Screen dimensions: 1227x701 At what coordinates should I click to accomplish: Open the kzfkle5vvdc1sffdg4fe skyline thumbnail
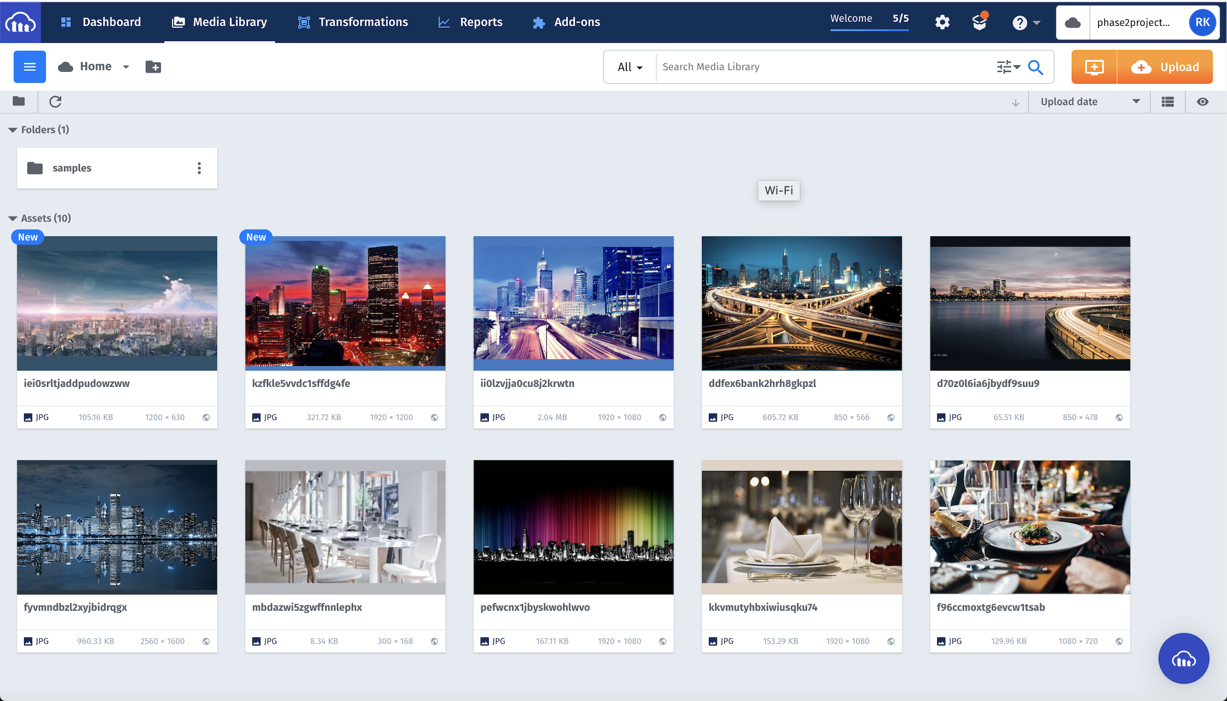[345, 302]
